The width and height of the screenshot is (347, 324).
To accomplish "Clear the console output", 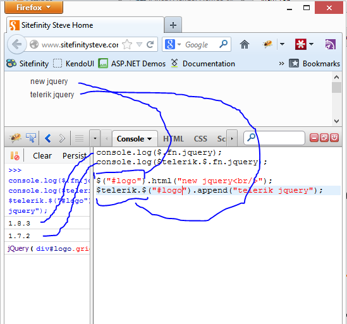I will [x=42, y=156].
